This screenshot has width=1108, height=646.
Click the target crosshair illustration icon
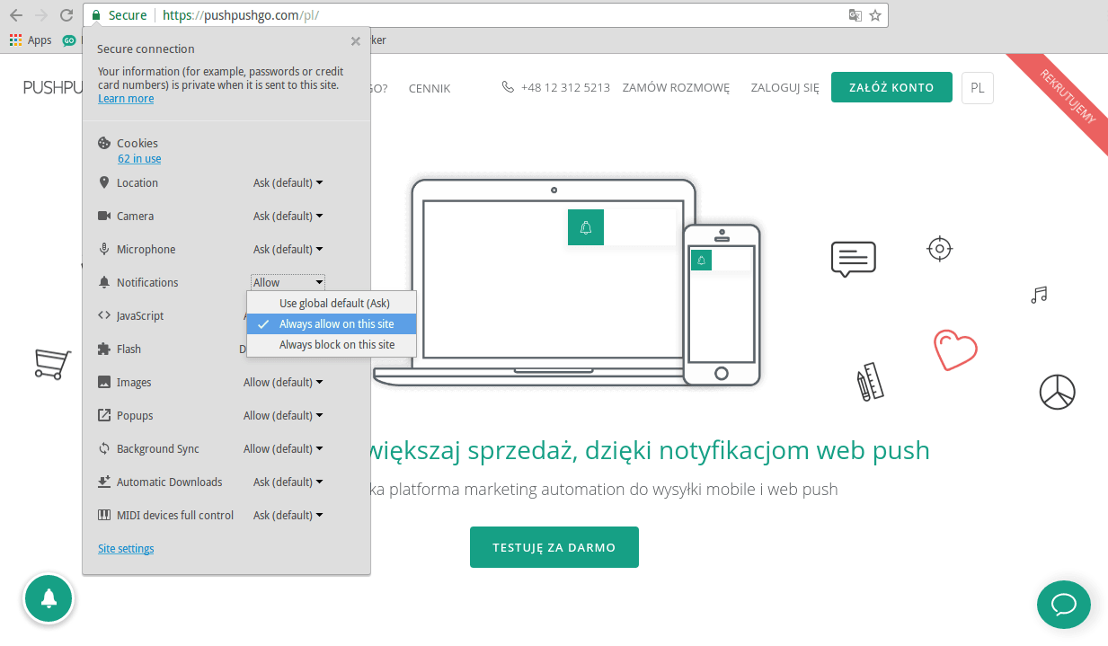pyautogui.click(x=939, y=248)
